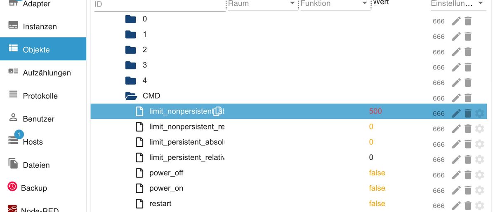Image resolution: width=495 pixels, height=212 pixels.
Task: Open the Instanzen menu item
Action: click(x=40, y=27)
